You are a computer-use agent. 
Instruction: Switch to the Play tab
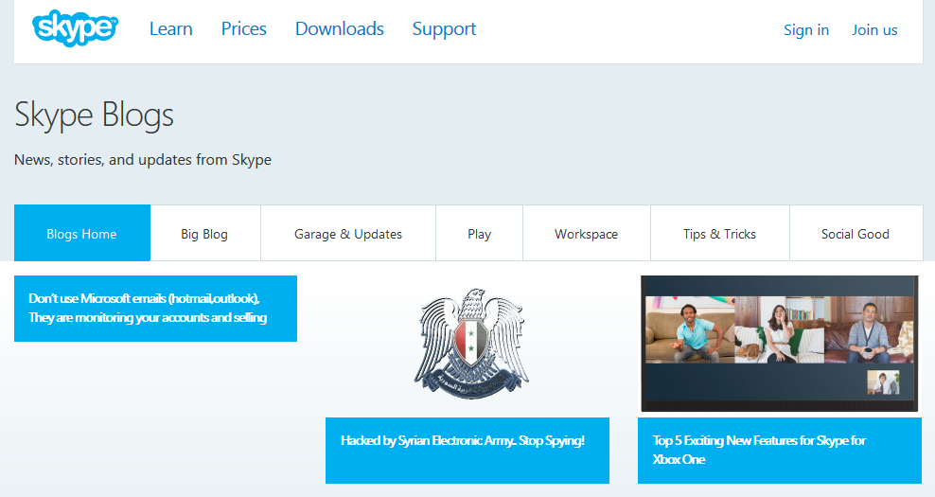click(x=480, y=233)
